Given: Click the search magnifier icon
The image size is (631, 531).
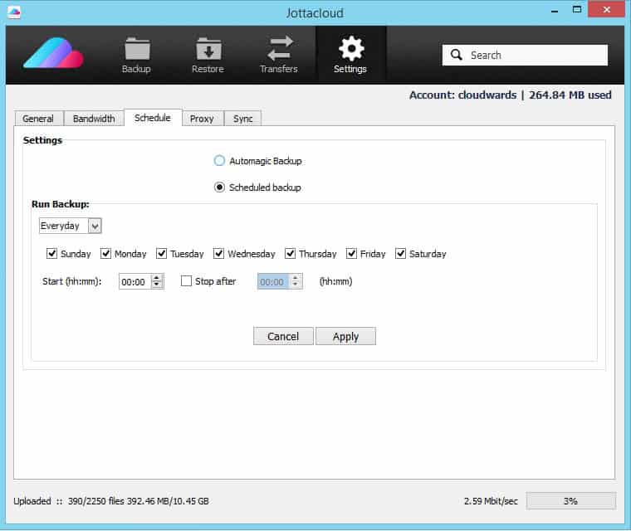Looking at the screenshot, I should (457, 55).
